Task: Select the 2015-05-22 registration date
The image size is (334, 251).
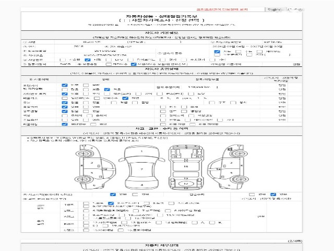Action: pos(105,51)
